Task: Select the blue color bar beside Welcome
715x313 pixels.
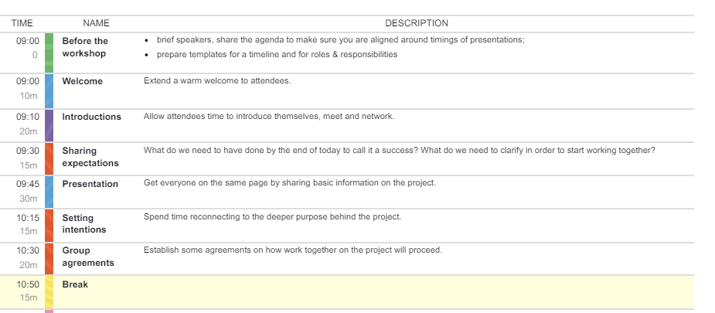Action: pyautogui.click(x=49, y=91)
